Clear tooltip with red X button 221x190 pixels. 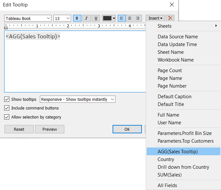click(170, 18)
